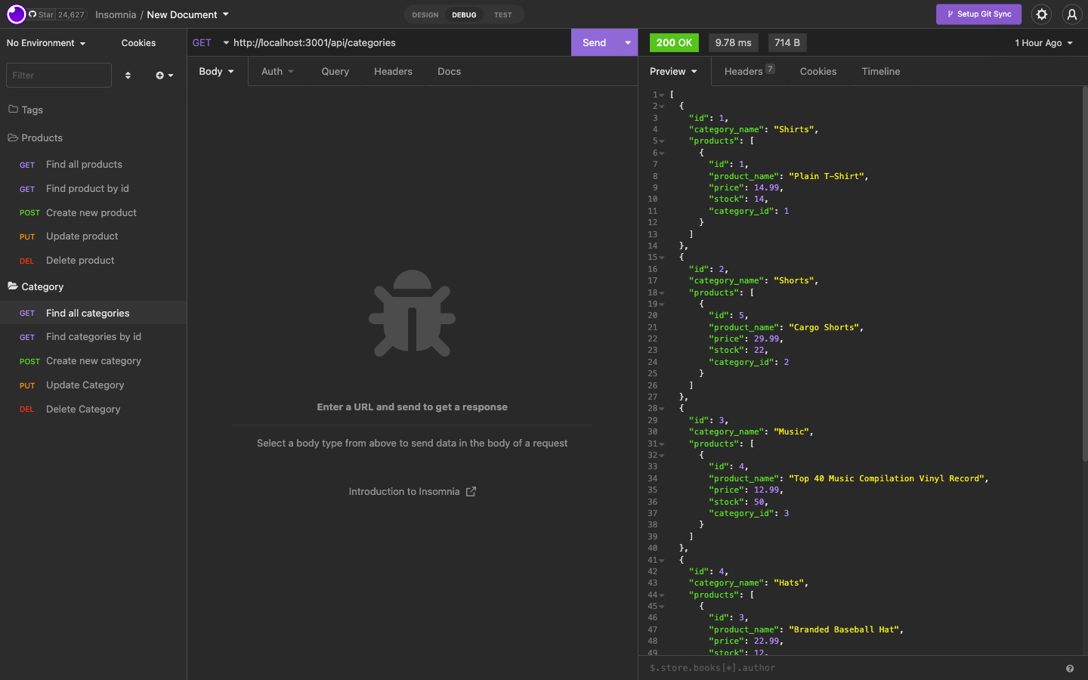Switch to the Timeline tab
The width and height of the screenshot is (1088, 680).
(880, 71)
